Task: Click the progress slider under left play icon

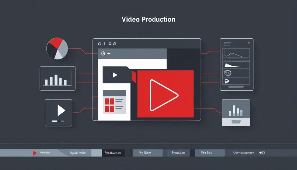Action: click(x=58, y=121)
